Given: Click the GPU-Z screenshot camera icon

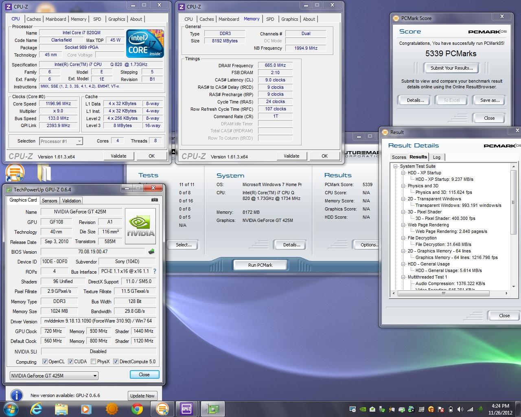Looking at the screenshot, I should point(155,200).
